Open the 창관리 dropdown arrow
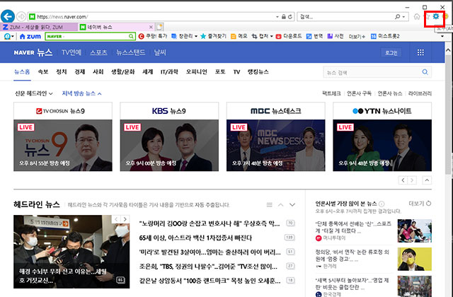The width and height of the screenshot is (453, 297). click(x=196, y=36)
